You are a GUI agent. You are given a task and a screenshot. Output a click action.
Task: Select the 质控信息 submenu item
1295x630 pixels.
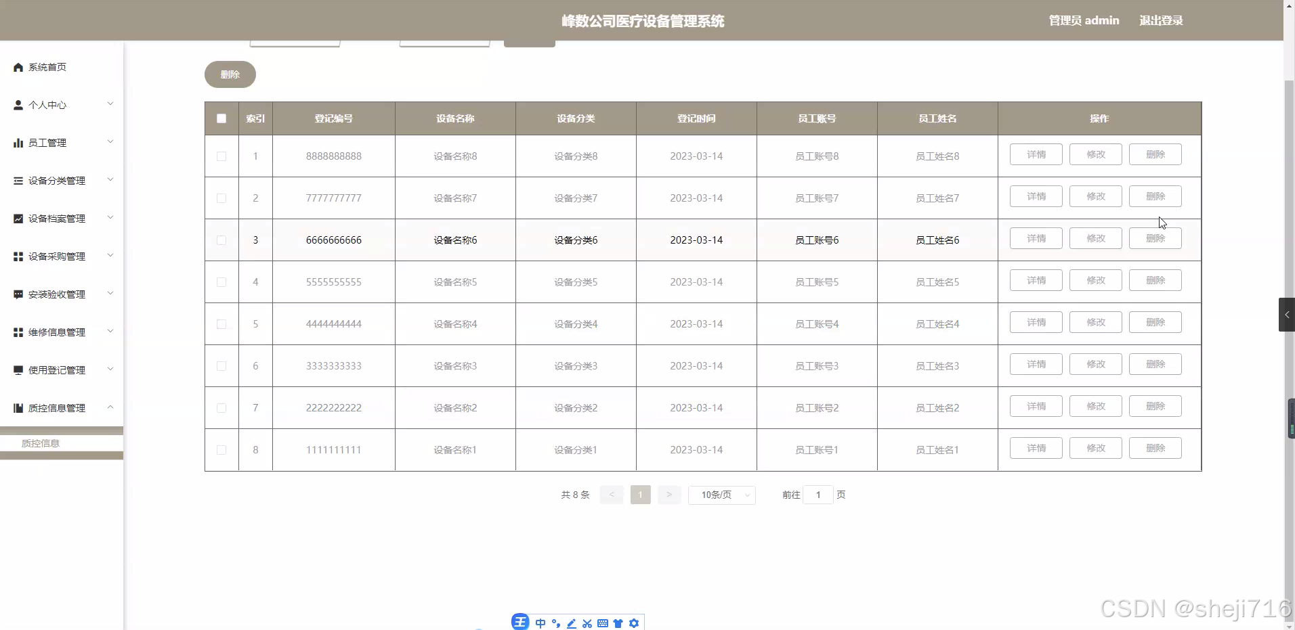click(39, 443)
